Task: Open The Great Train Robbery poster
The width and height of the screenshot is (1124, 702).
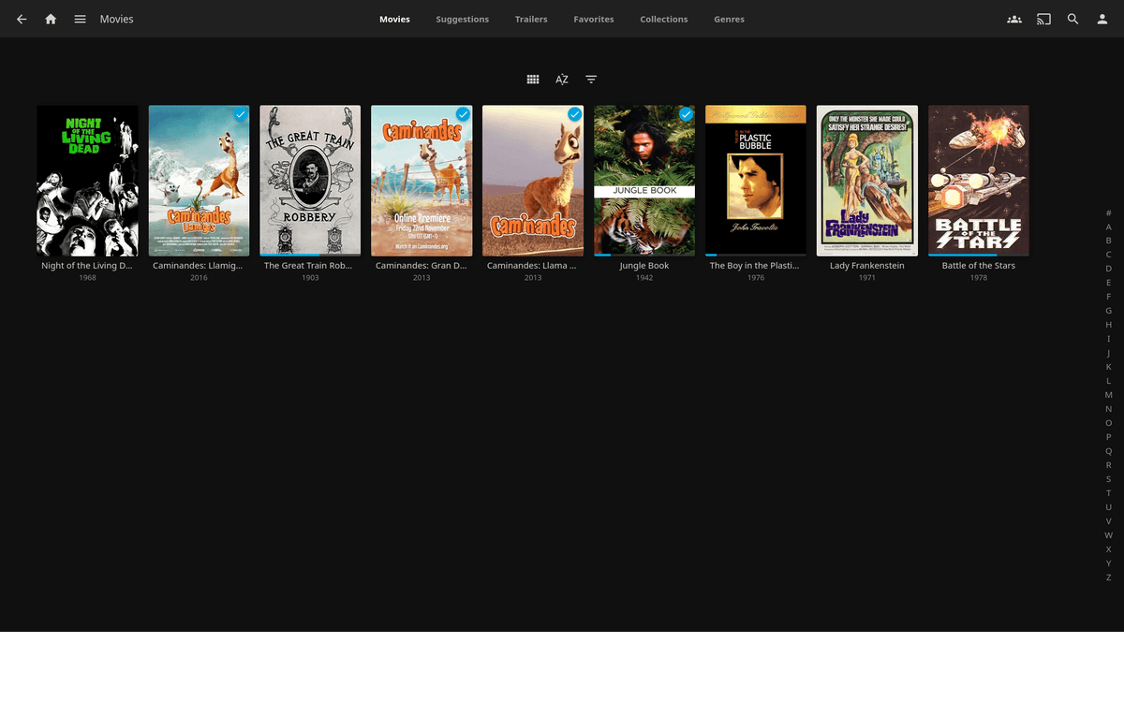Action: tap(310, 181)
